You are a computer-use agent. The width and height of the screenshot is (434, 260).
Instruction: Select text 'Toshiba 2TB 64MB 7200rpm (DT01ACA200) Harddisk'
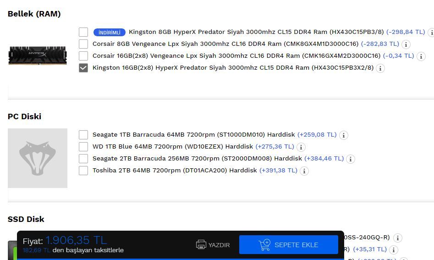pos(175,170)
